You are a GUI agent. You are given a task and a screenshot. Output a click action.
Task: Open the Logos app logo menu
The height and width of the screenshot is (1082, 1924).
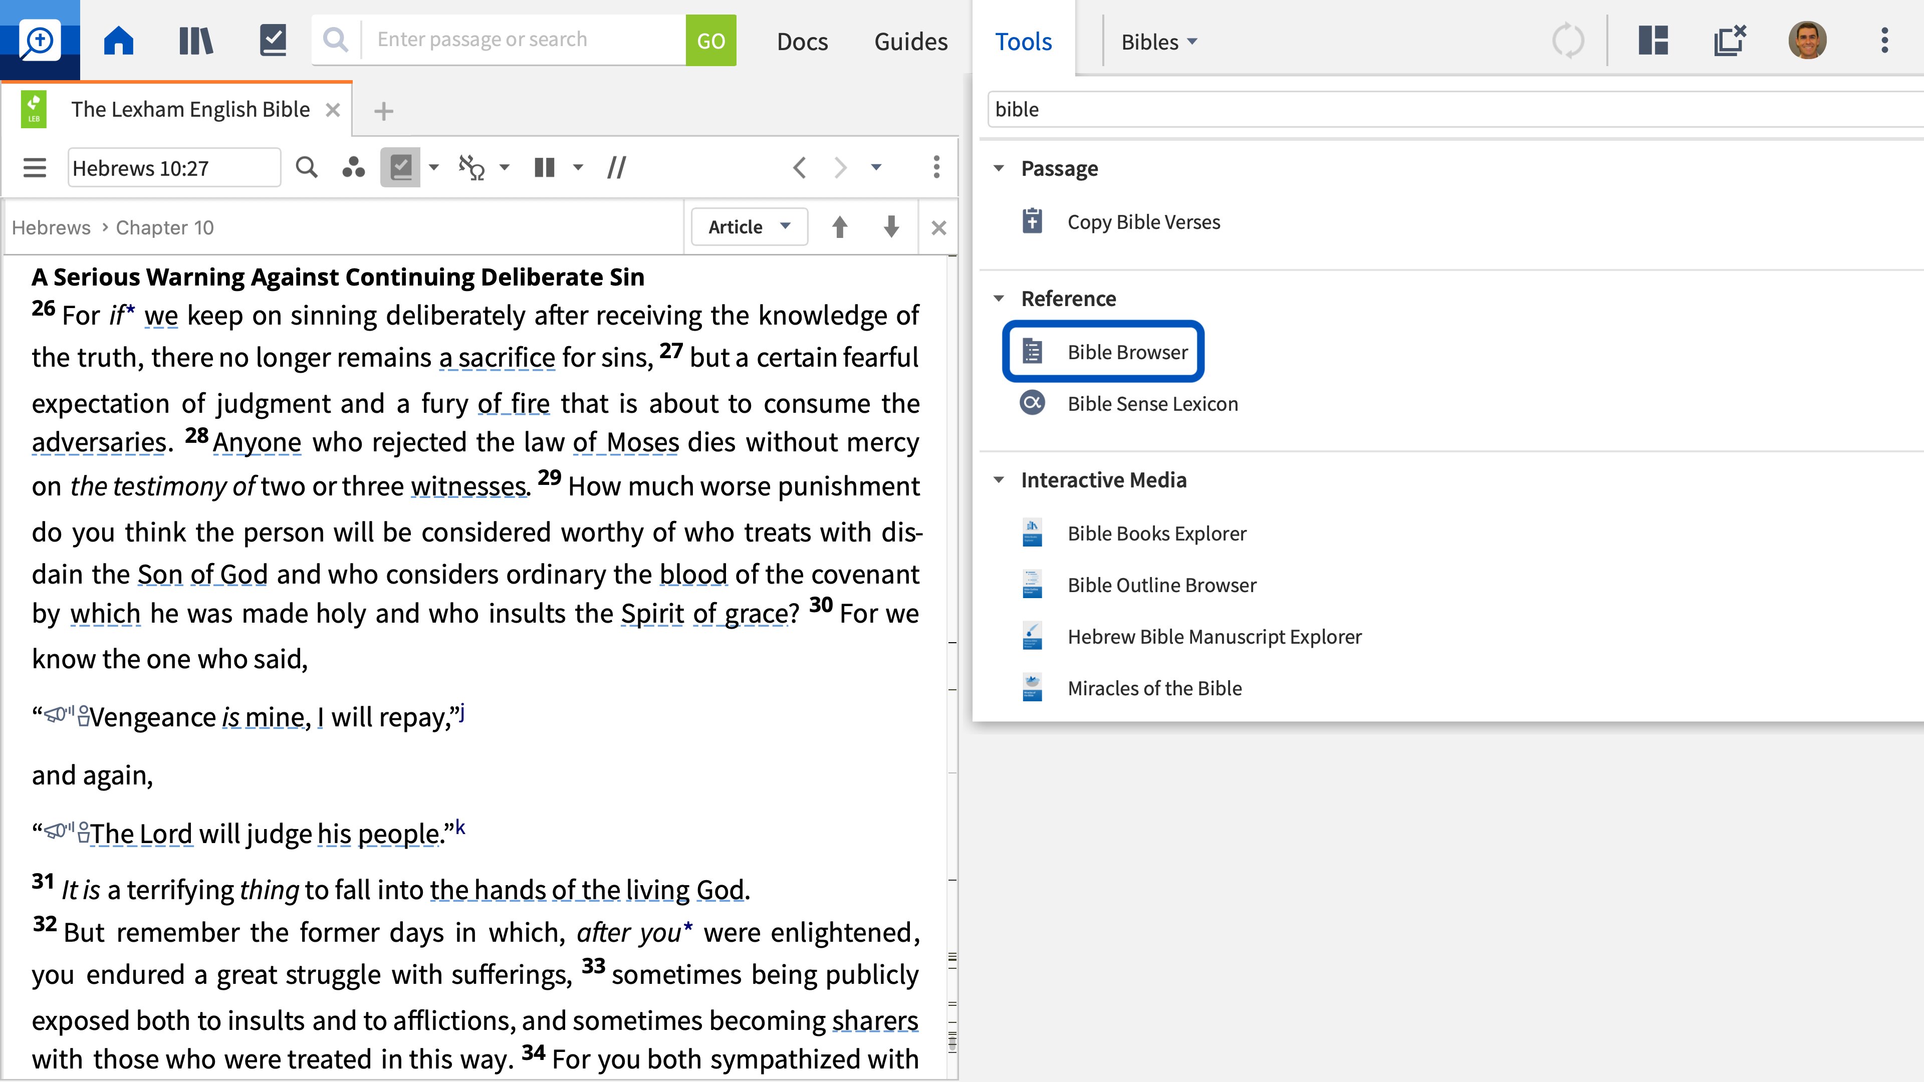point(40,40)
